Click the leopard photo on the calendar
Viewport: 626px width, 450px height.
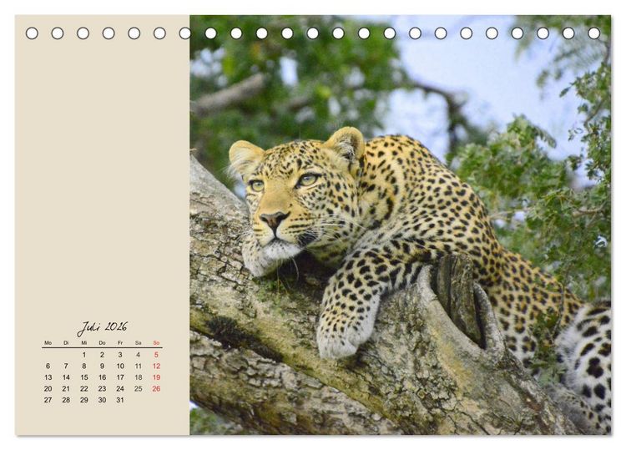point(400,225)
